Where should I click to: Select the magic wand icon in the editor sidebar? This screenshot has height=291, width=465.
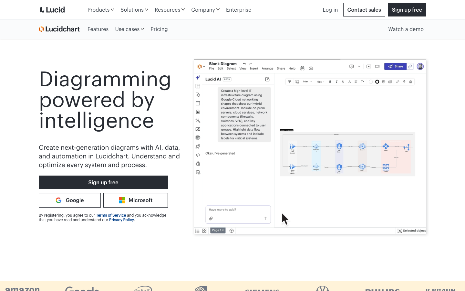[x=198, y=121]
